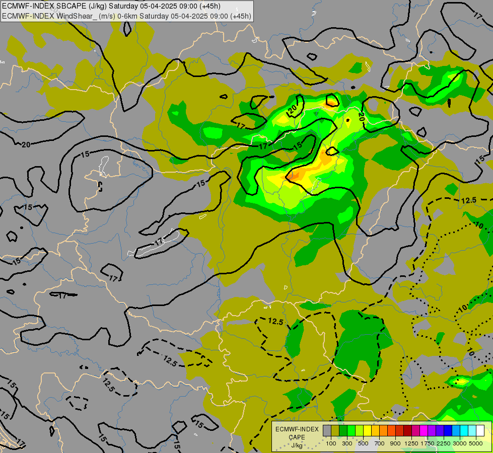Screen dimensions: 493x453
Task: Click the legend value 1250
Action: tap(411, 443)
